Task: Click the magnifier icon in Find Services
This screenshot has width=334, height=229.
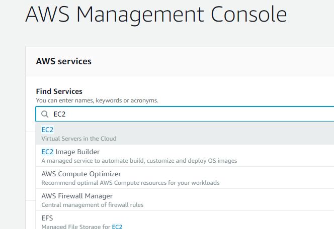Action: 45,114
